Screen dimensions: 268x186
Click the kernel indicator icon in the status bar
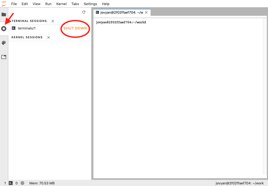22,183
